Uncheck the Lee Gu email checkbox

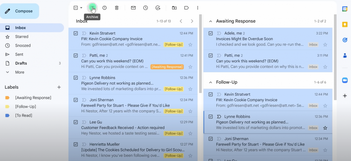pos(76,122)
